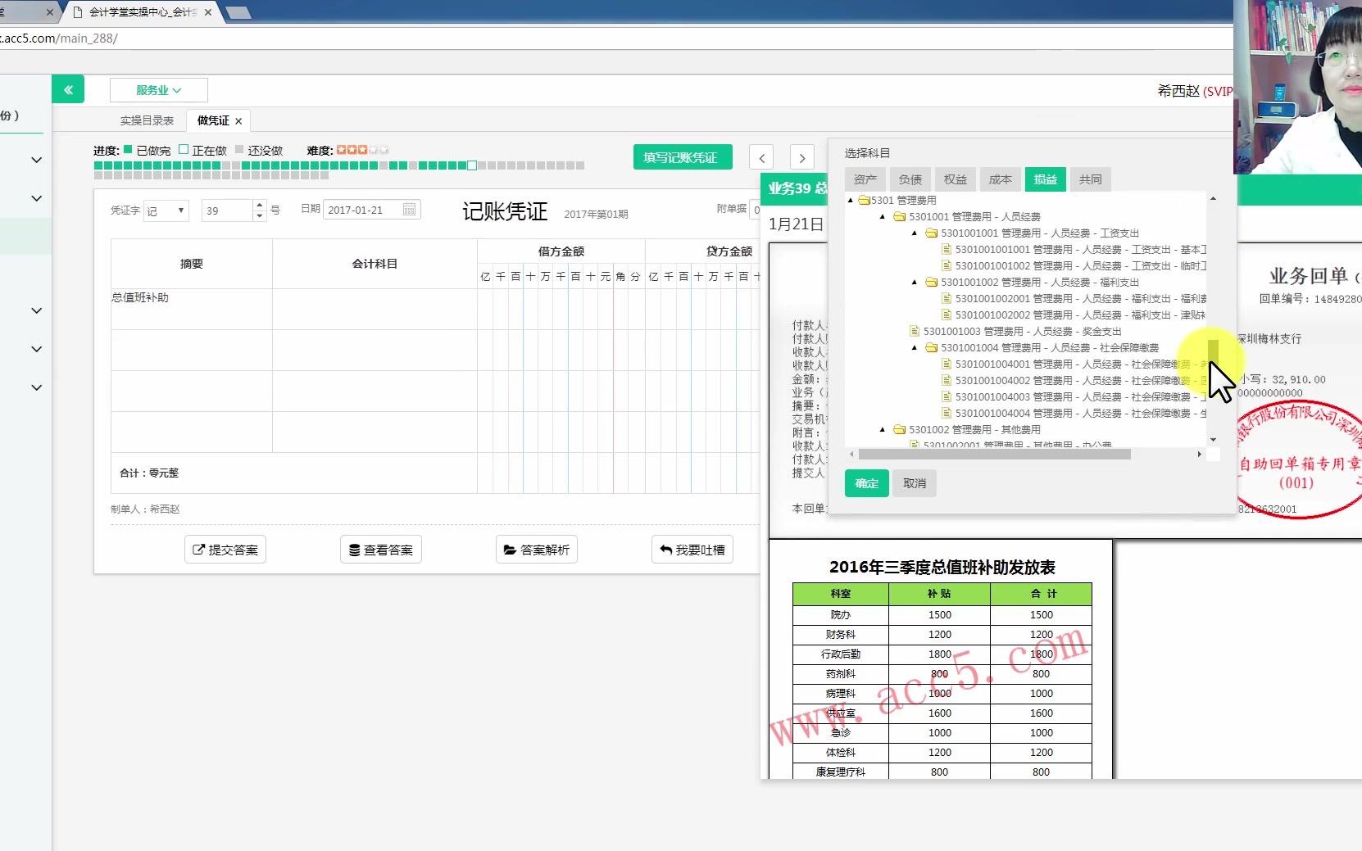Click the previous voucher arrow icon
Viewport: 1362px width, 851px height.
[x=762, y=157]
